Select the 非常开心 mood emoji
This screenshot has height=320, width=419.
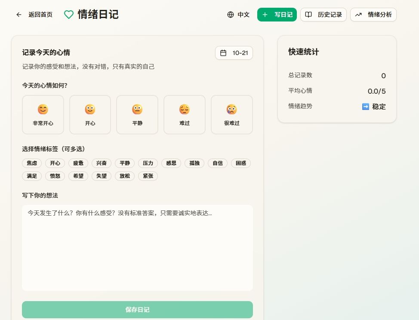(x=43, y=114)
